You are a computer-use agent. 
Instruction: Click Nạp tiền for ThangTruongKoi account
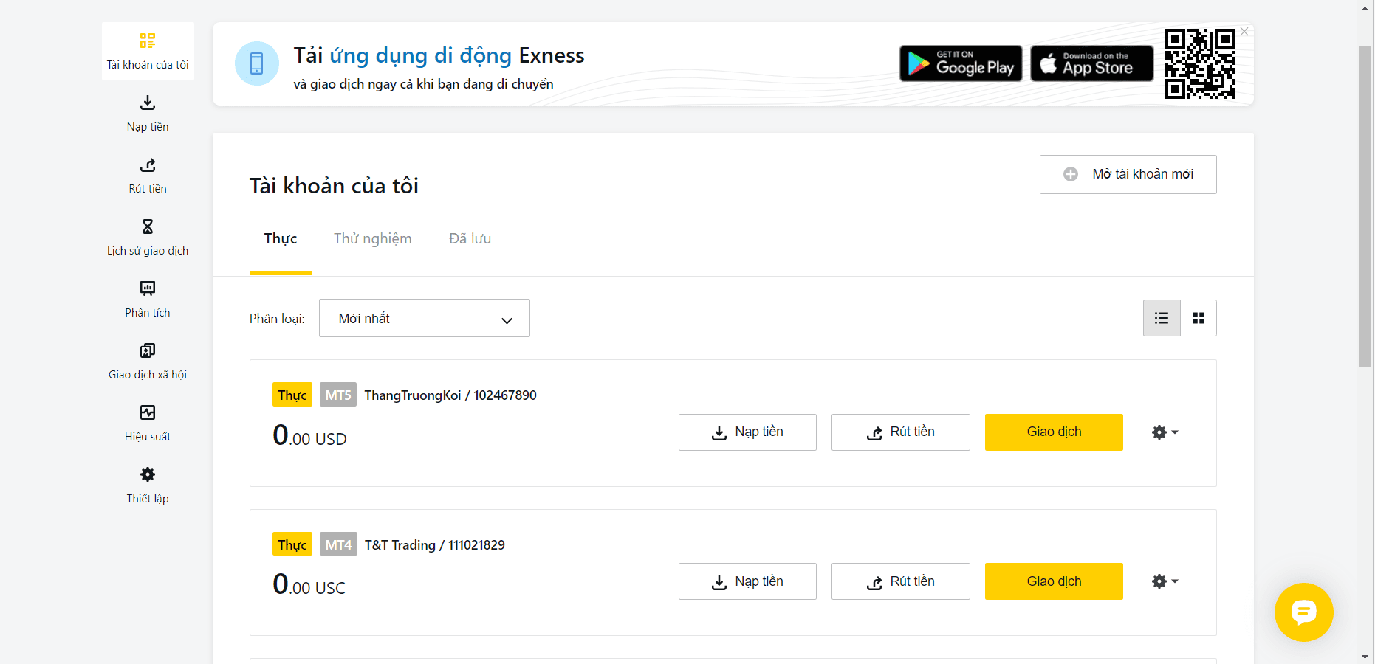click(747, 432)
